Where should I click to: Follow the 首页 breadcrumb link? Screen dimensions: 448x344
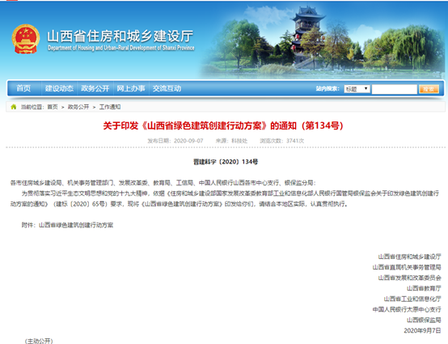tap(53, 107)
